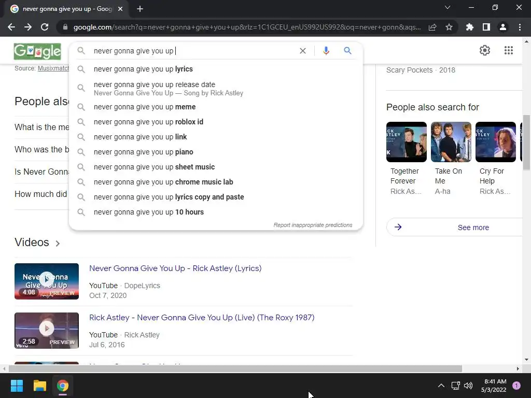The image size is (531, 398).
Task: Open the Videos section heading arrow
Action: 58,244
